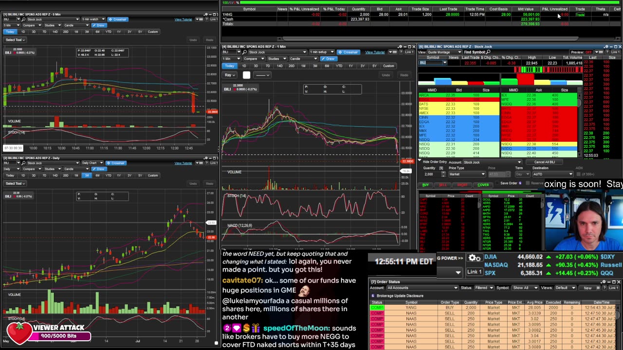Click Link 1 icon in 1 Min chart
The image size is (623, 350).
409,52
